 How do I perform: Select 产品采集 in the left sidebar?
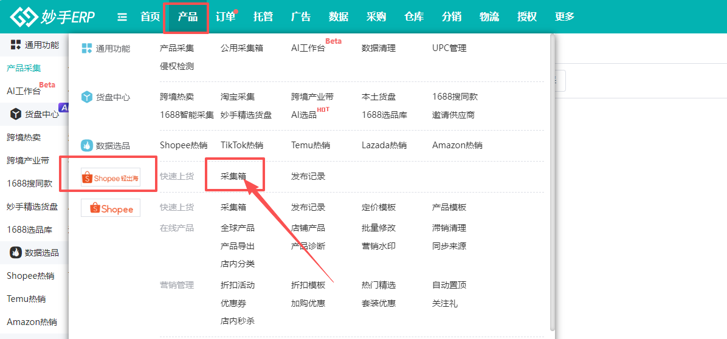(x=24, y=68)
